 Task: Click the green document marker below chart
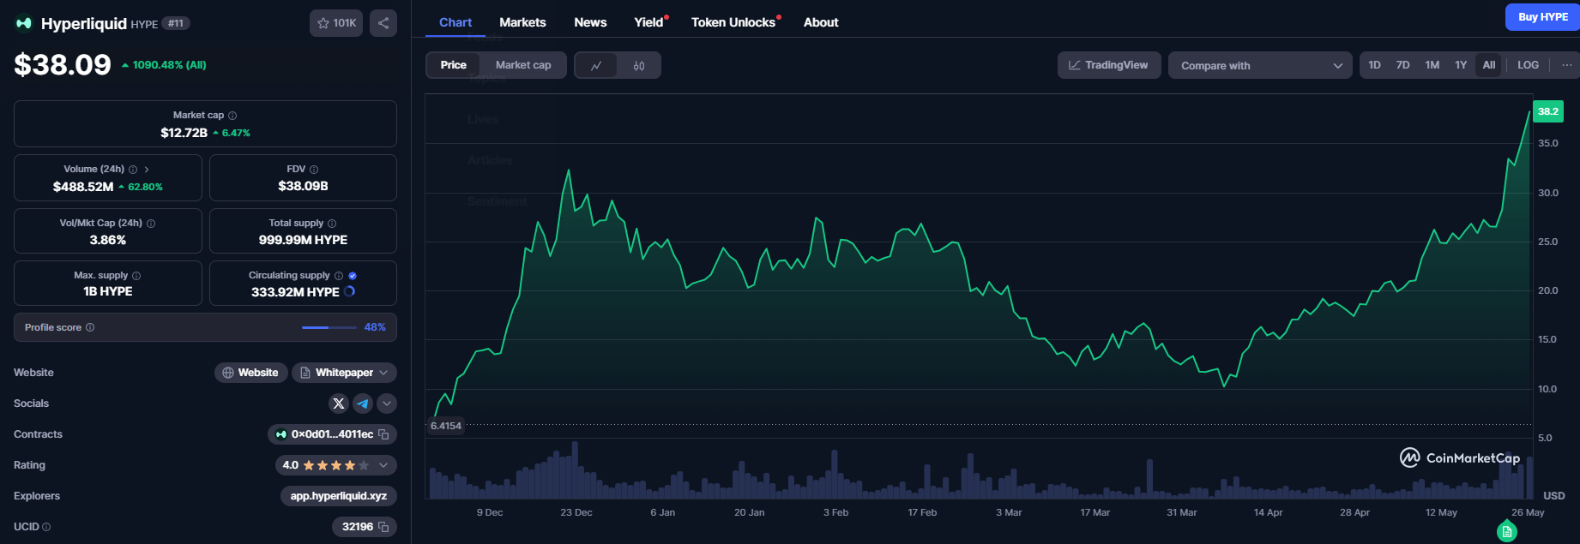[x=1507, y=531]
